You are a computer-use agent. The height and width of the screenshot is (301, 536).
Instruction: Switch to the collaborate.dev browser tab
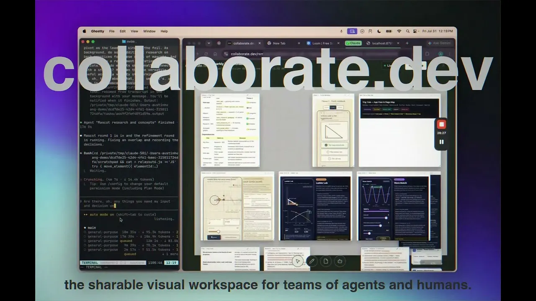click(244, 43)
